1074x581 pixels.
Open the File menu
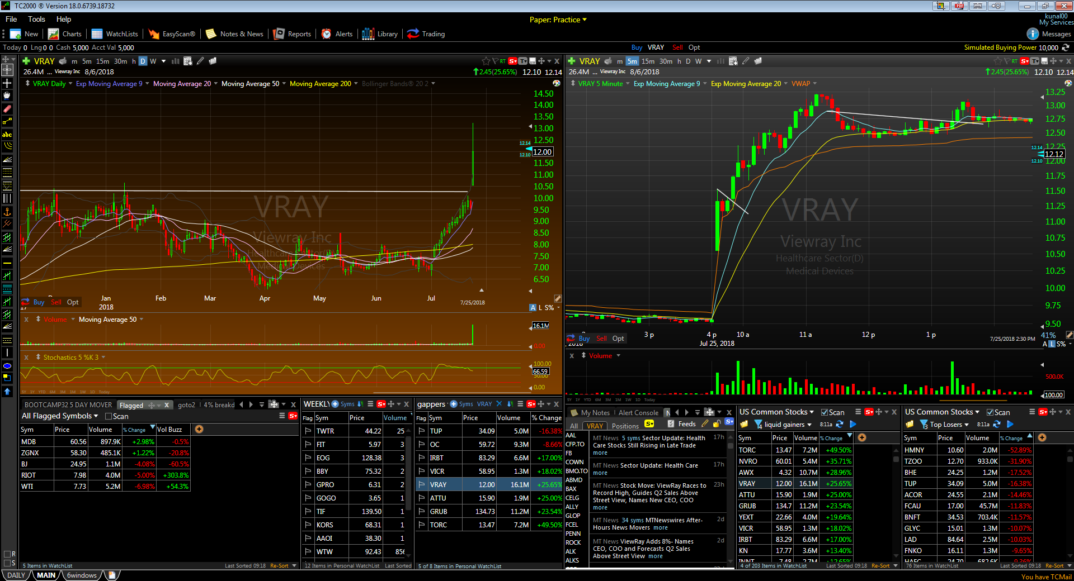[x=11, y=19]
